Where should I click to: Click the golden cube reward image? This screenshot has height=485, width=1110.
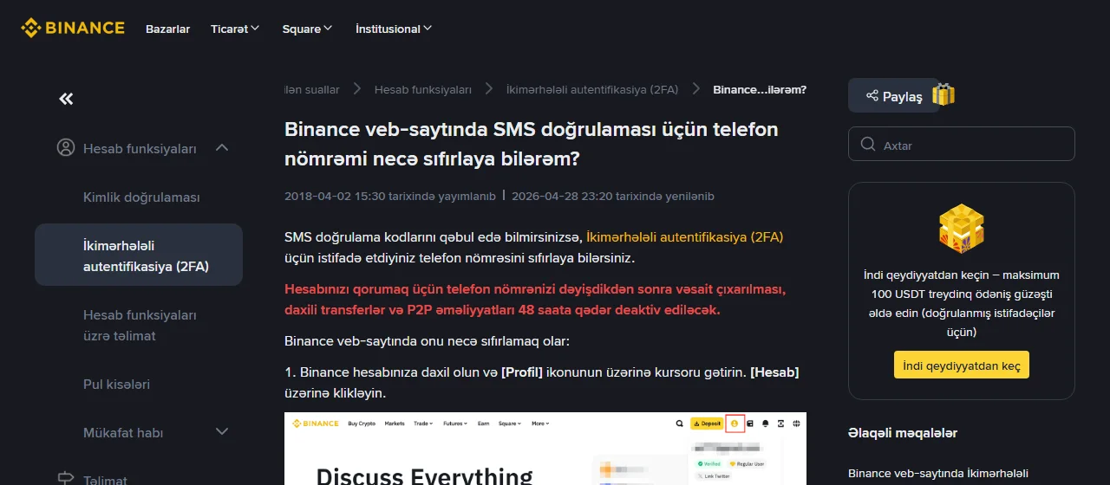(x=961, y=229)
